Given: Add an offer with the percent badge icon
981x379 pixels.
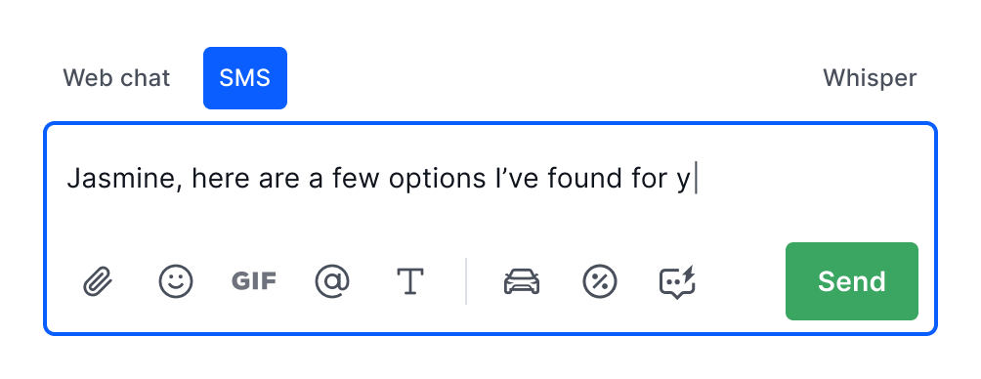Looking at the screenshot, I should click(600, 281).
